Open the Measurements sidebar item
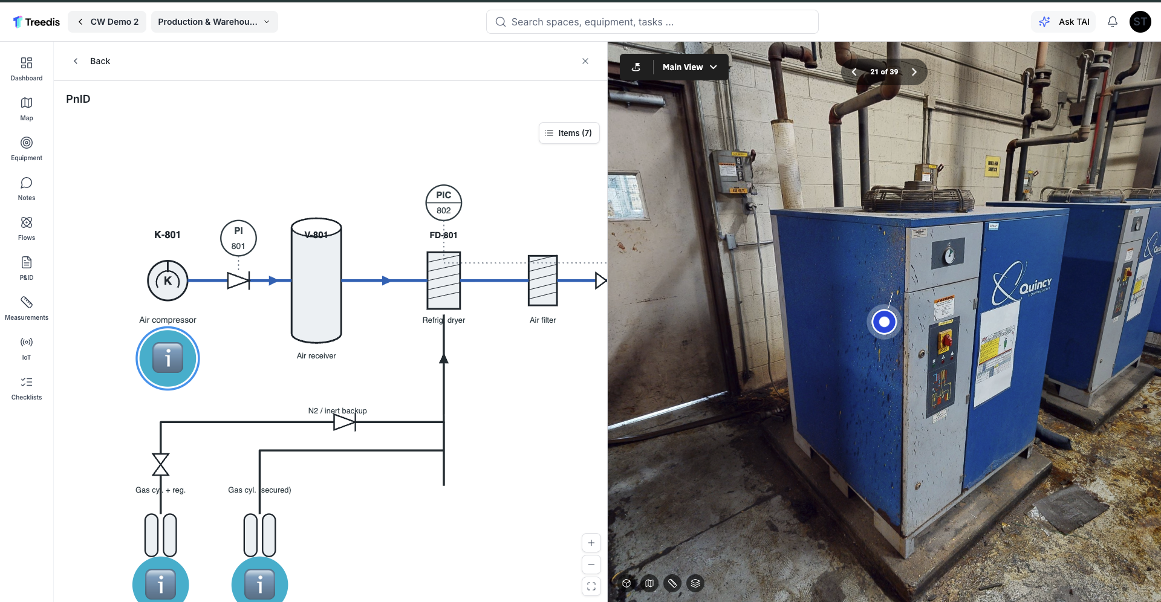The image size is (1161, 602). point(27,308)
